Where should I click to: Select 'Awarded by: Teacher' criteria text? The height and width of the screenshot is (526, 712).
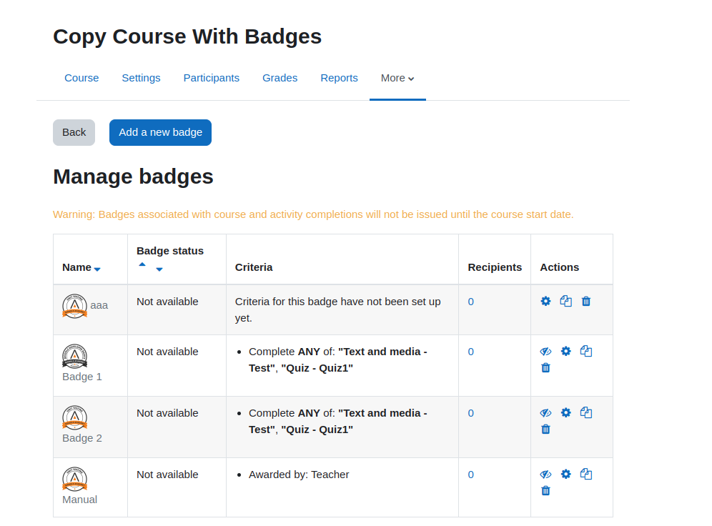299,475
